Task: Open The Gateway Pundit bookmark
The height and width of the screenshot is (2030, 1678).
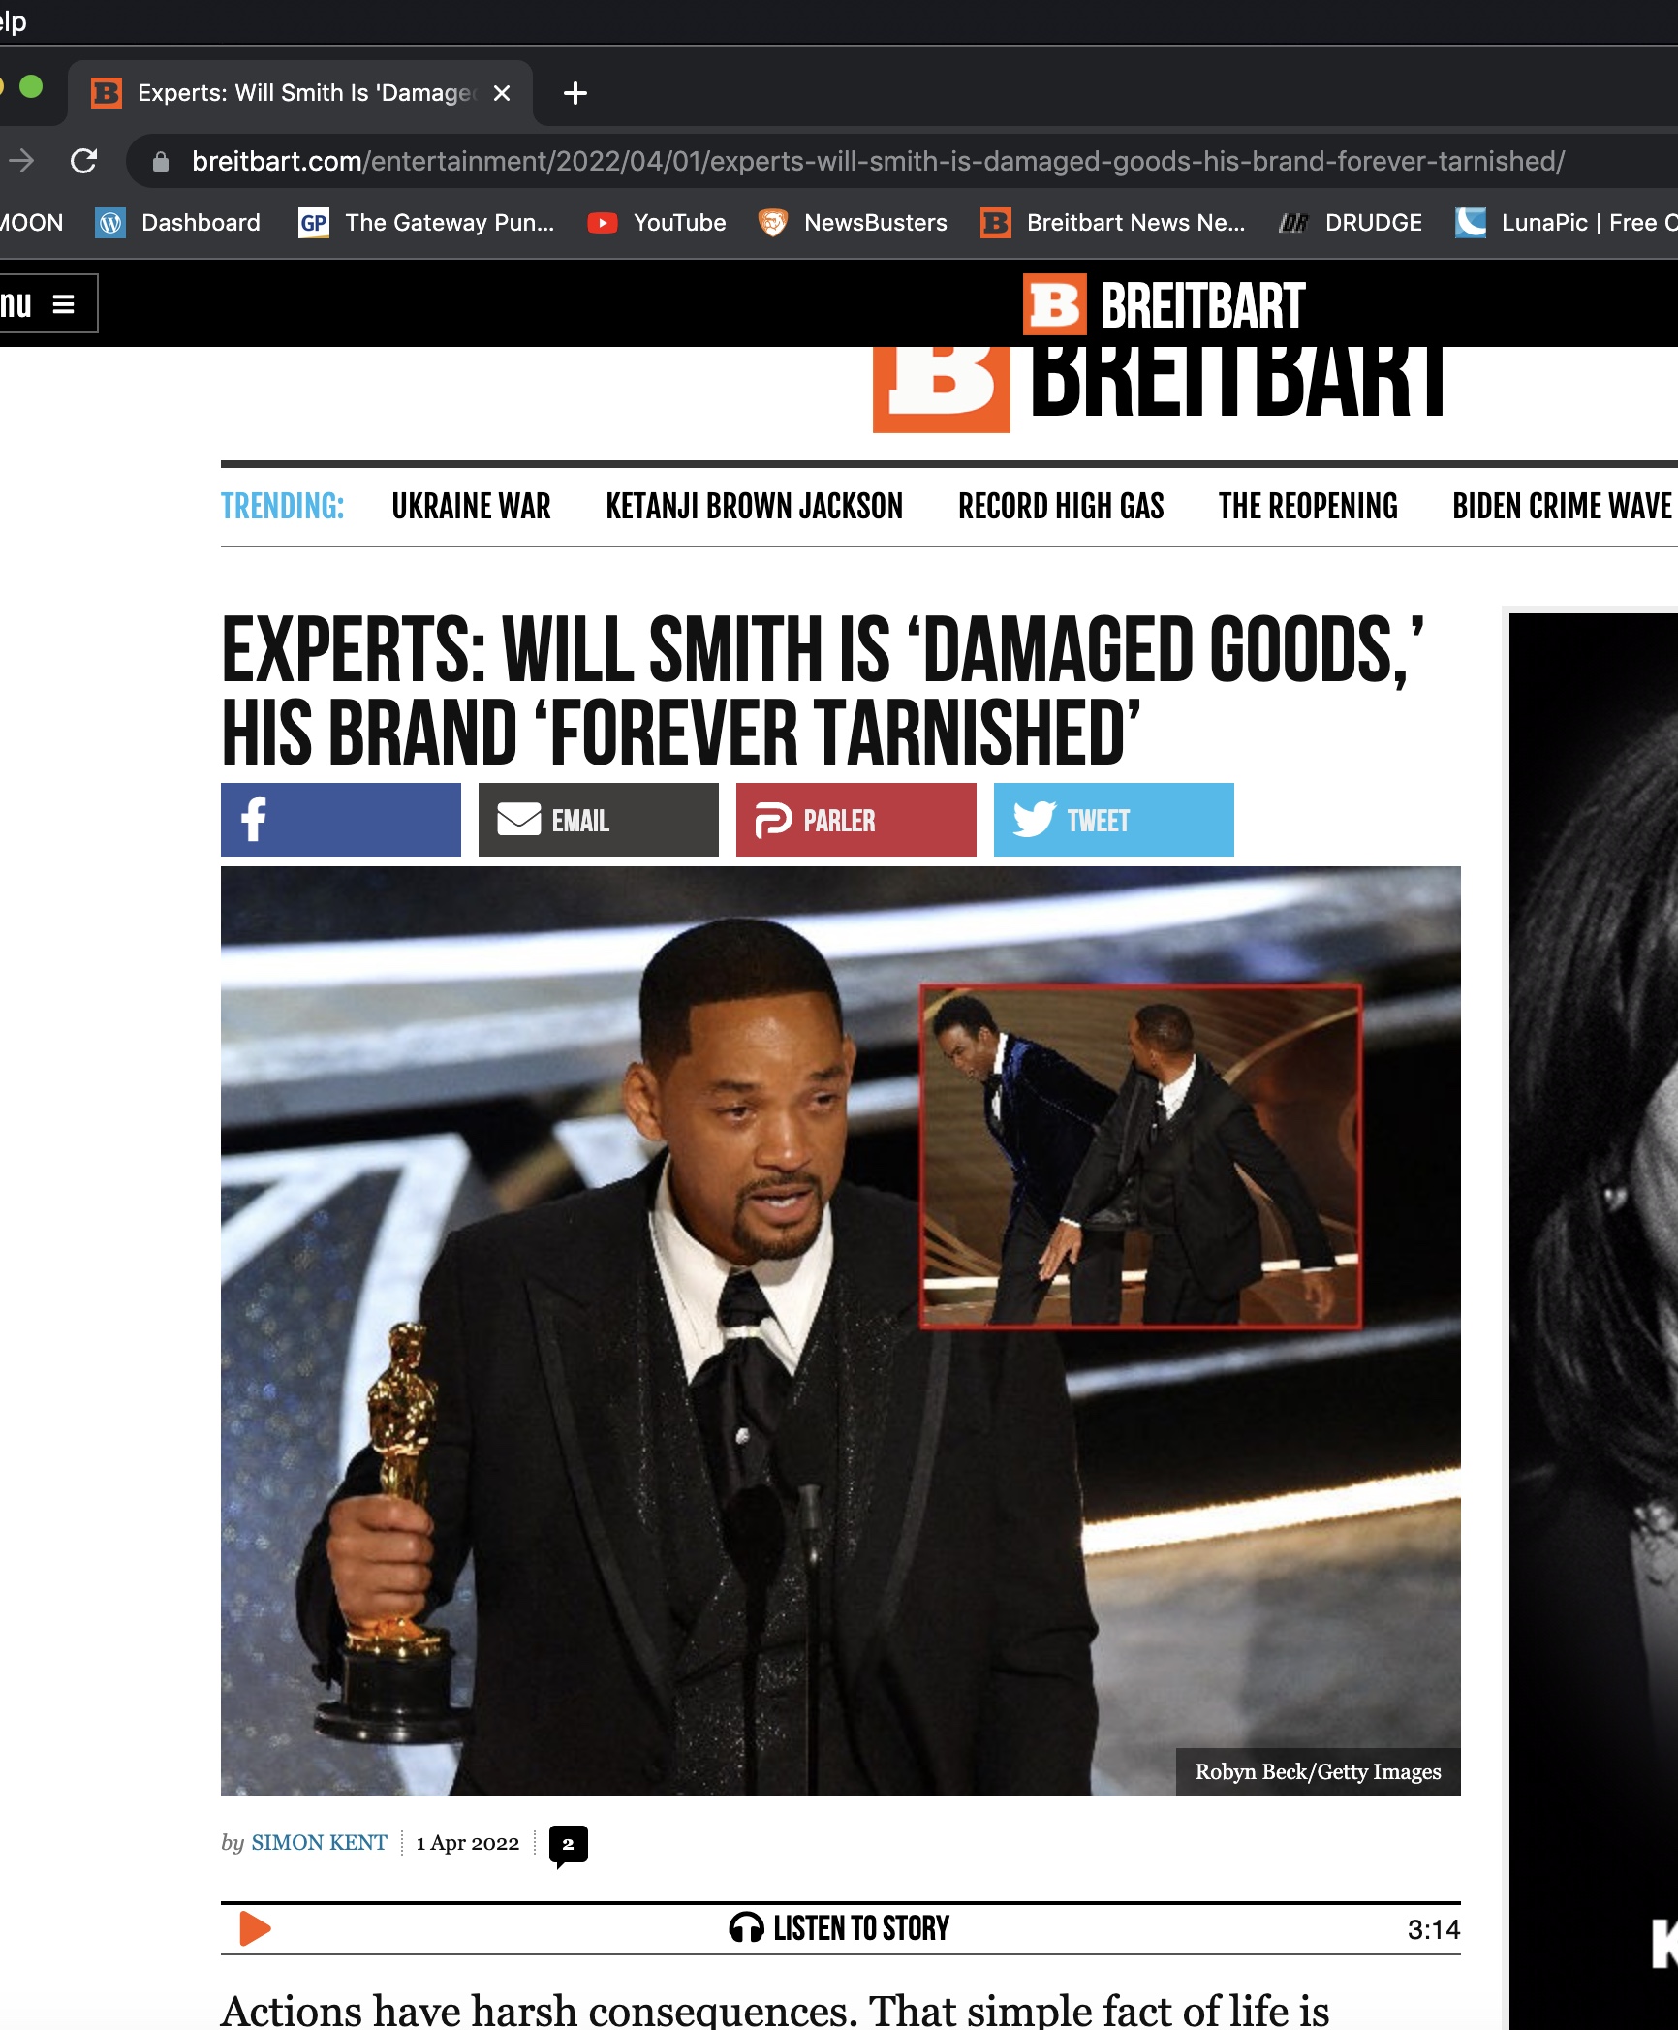Action: coord(426,223)
